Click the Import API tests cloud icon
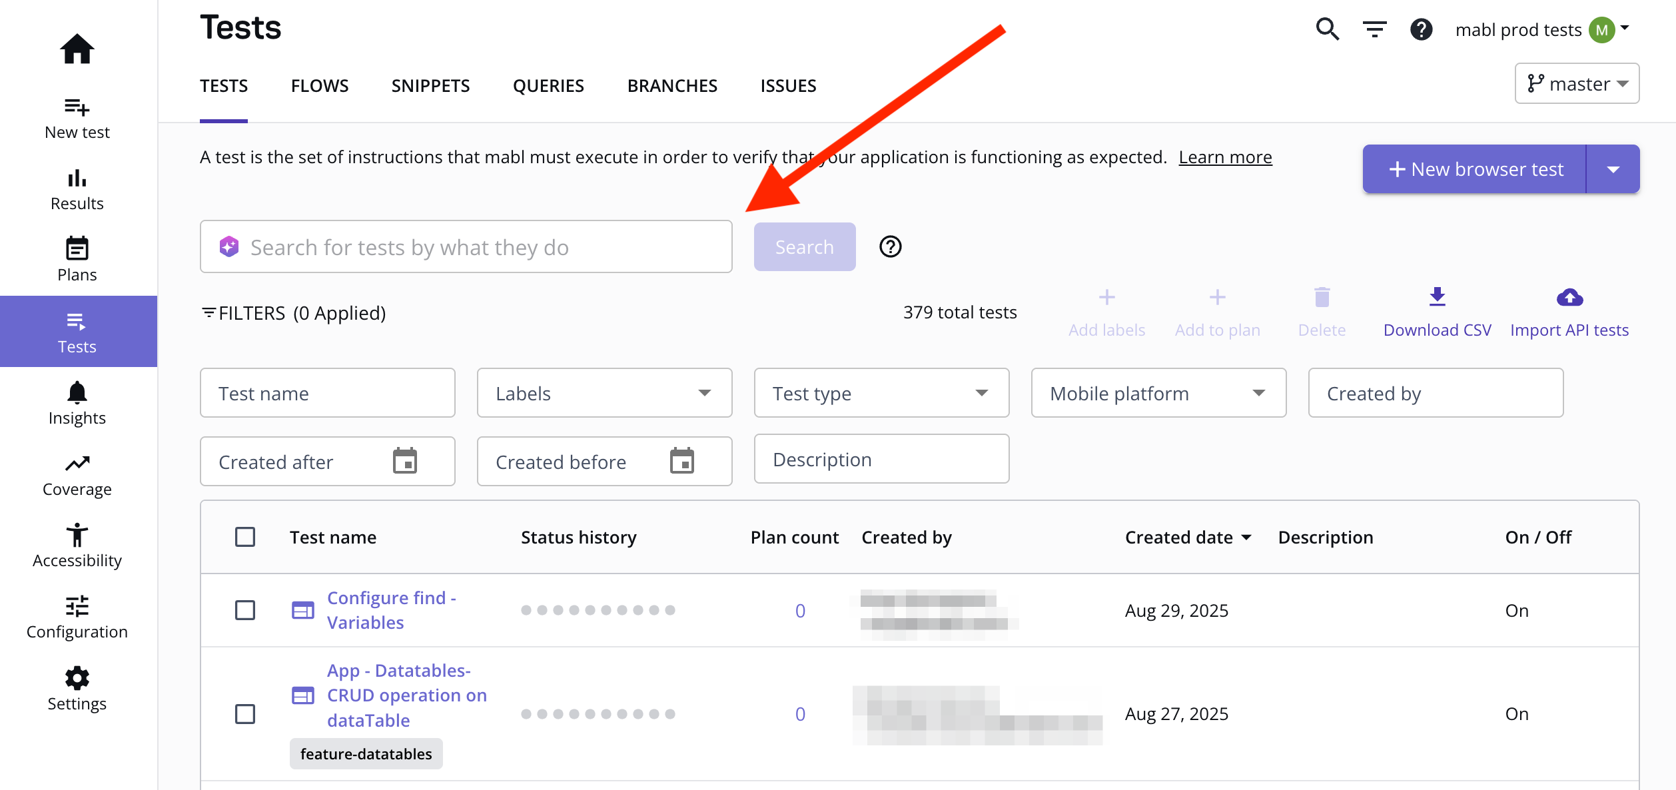The height and width of the screenshot is (790, 1676). pyautogui.click(x=1569, y=297)
